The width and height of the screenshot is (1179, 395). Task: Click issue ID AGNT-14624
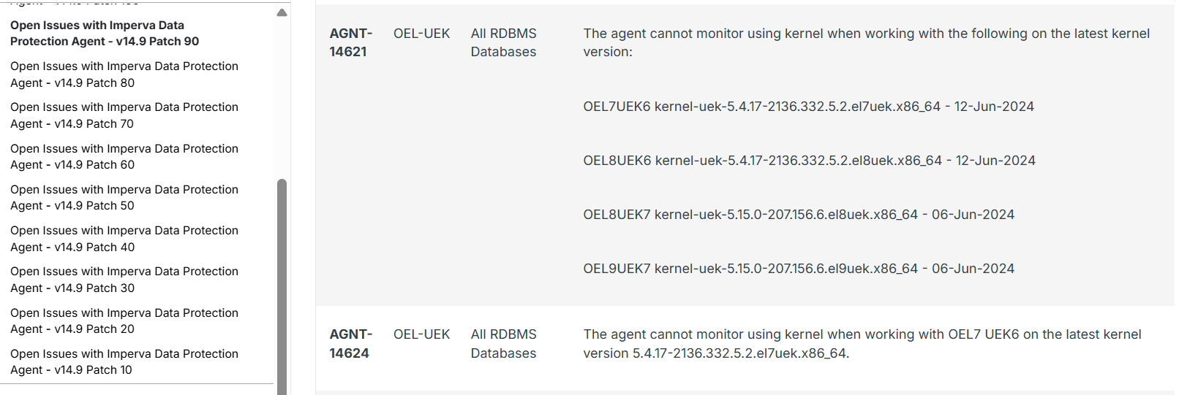point(350,343)
